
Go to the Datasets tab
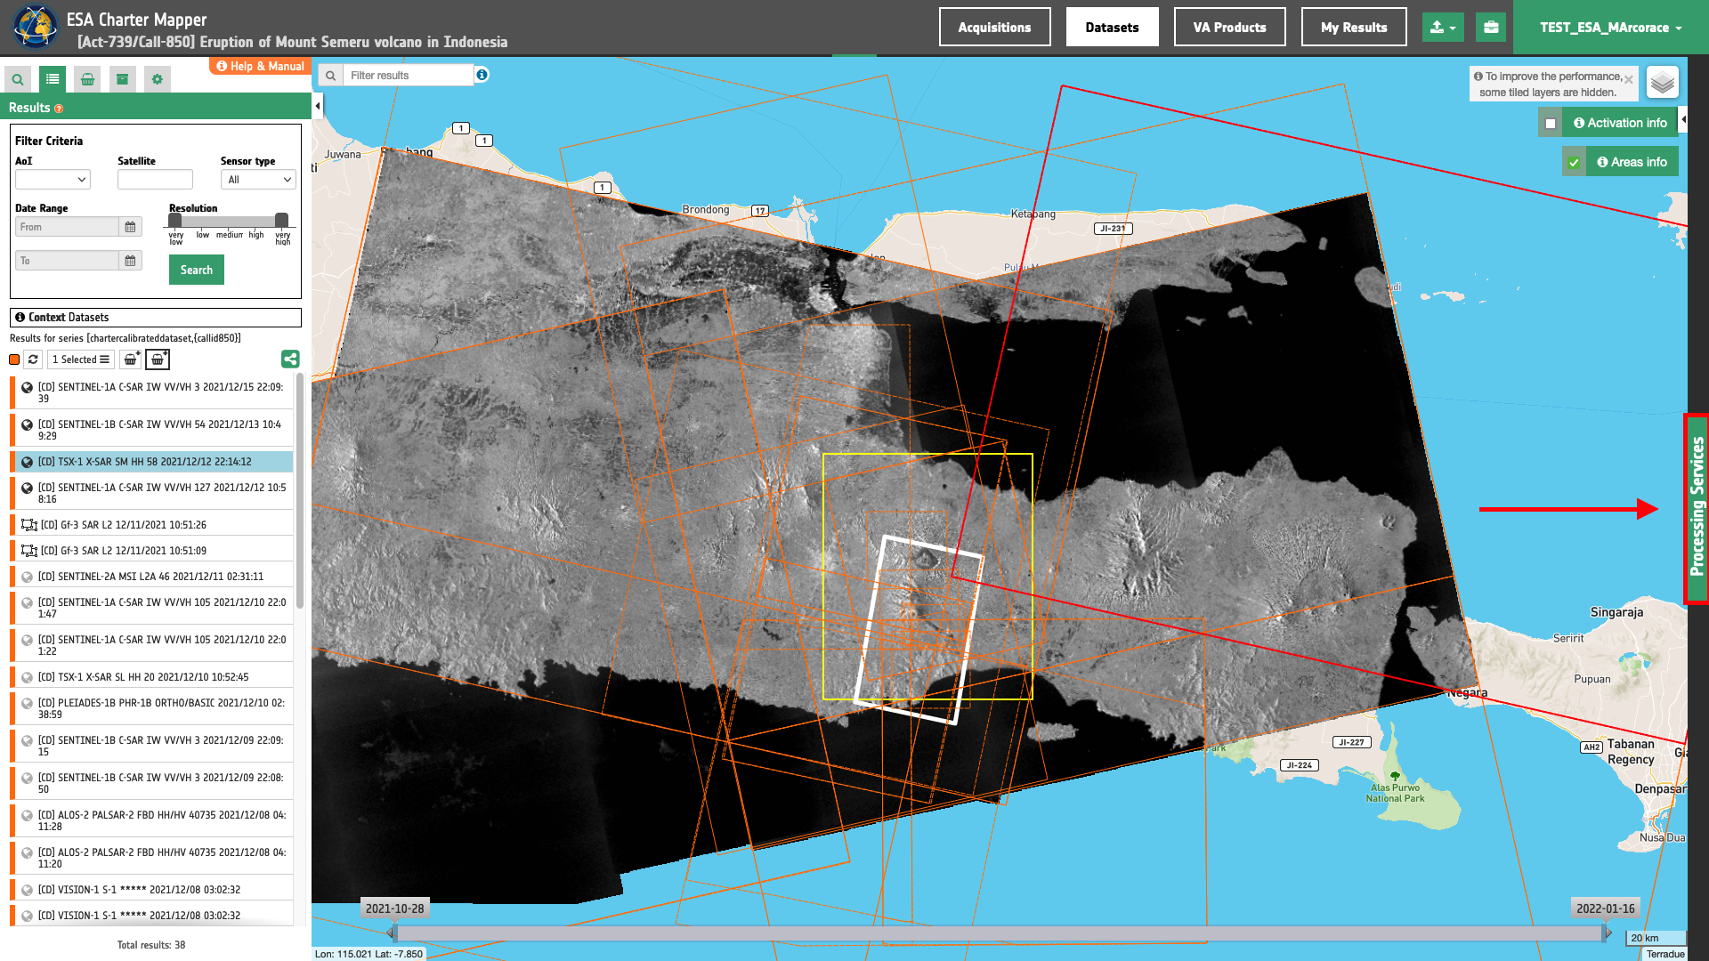pyautogui.click(x=1112, y=28)
